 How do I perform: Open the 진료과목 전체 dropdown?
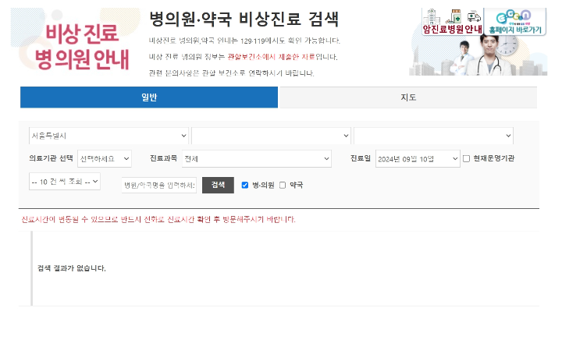257,158
